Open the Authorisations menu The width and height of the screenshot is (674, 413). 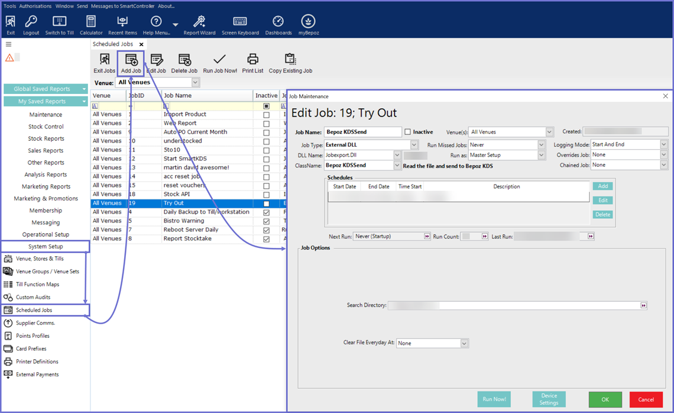pyautogui.click(x=35, y=6)
